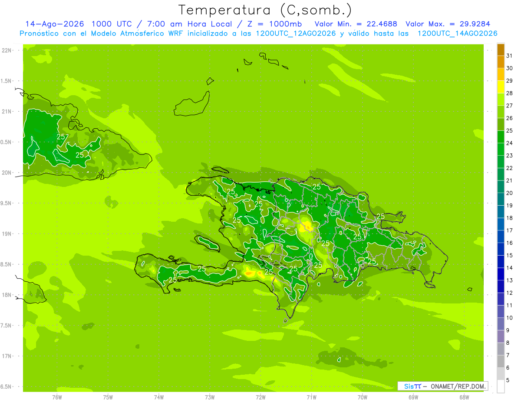Click the 69W longitude axis label
Viewport: 521px width, 403px height.
click(x=413, y=397)
